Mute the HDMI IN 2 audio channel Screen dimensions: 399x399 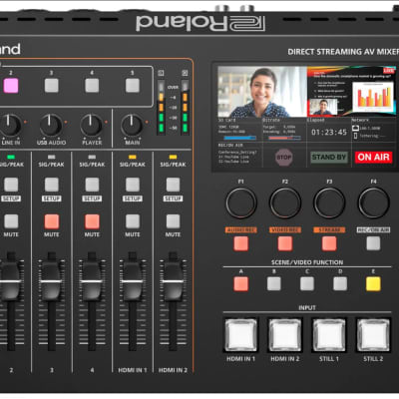[173, 221]
